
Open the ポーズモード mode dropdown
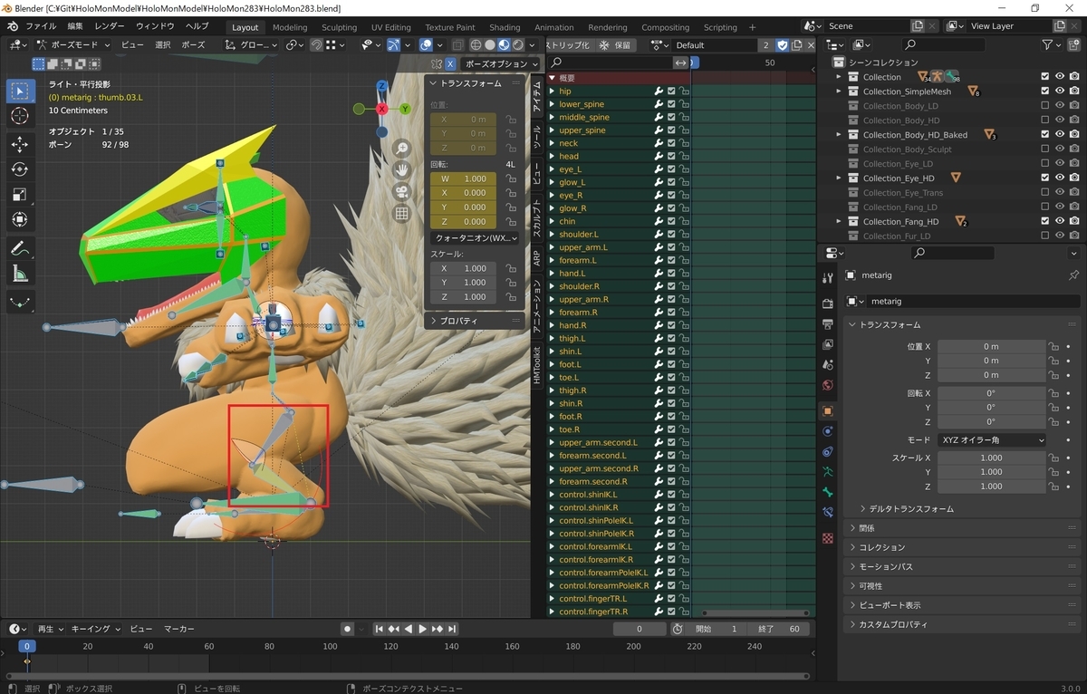[x=73, y=44]
